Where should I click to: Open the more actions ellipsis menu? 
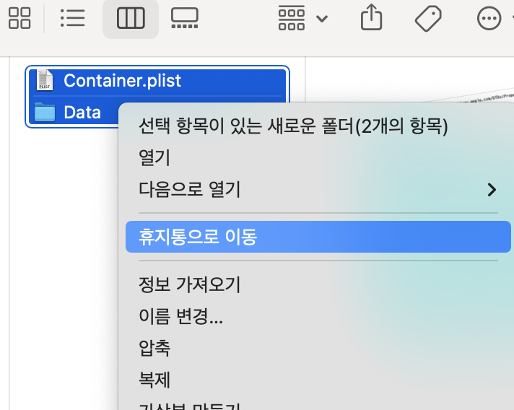click(x=489, y=18)
